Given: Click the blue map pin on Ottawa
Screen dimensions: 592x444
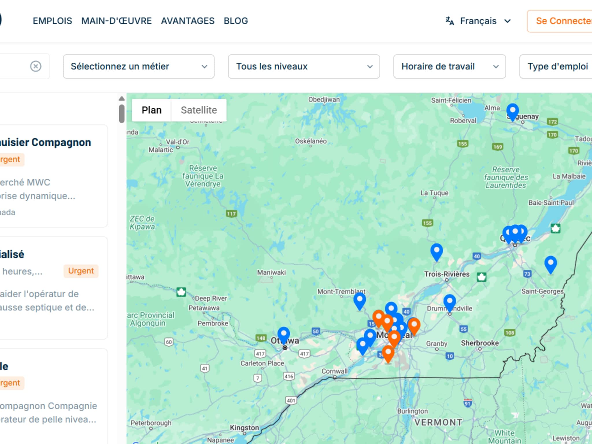Looking at the screenshot, I should click(284, 334).
